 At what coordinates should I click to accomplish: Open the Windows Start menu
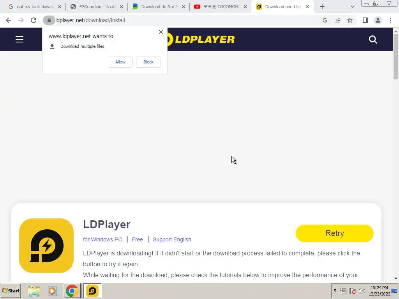11,290
